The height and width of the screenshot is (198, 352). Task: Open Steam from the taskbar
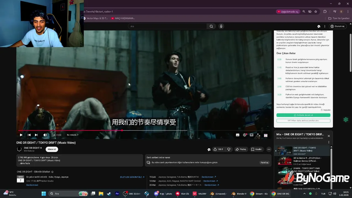(109, 194)
